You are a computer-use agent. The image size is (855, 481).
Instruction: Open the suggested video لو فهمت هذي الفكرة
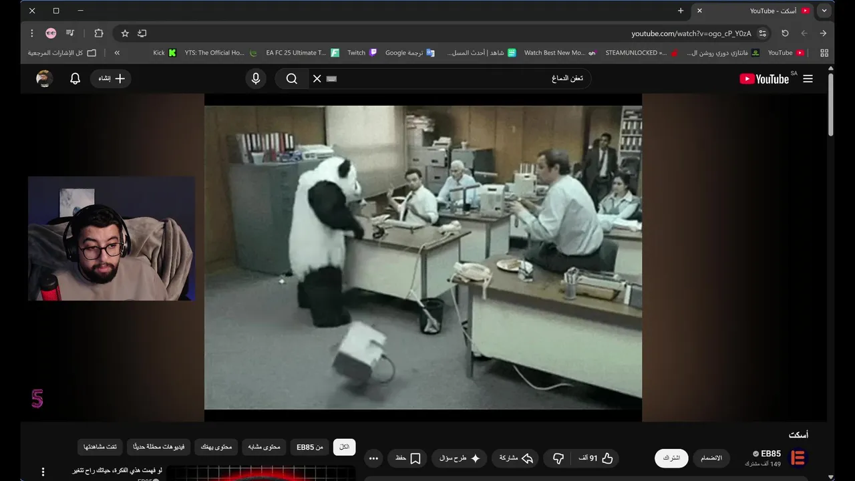point(118,470)
